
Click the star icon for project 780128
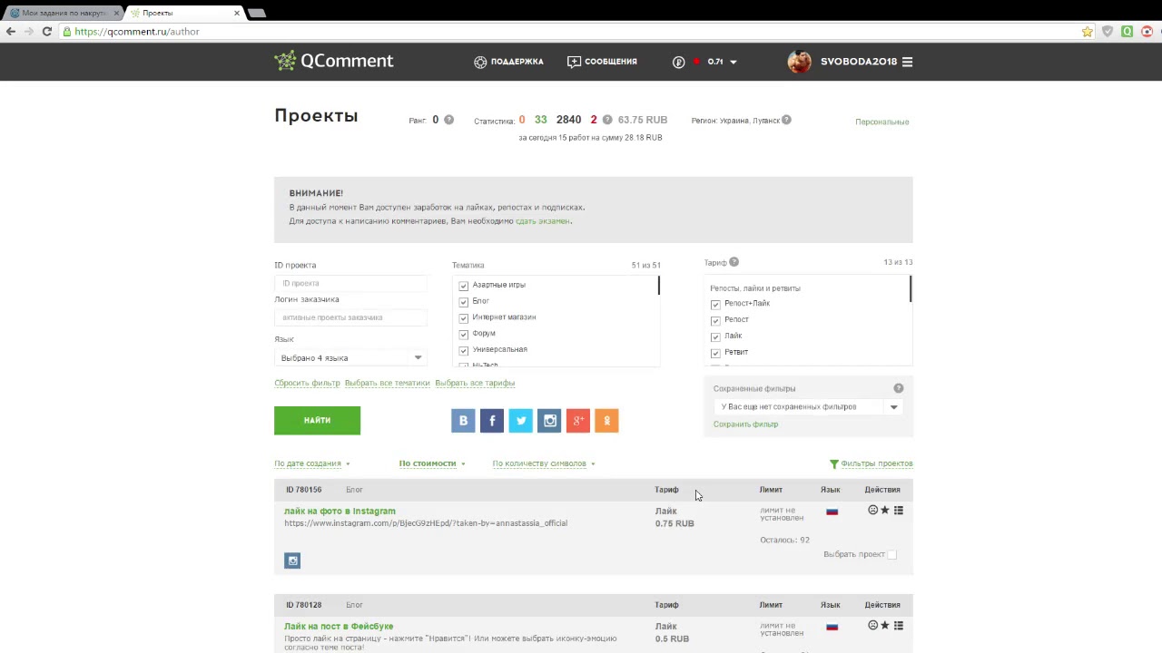click(x=885, y=626)
